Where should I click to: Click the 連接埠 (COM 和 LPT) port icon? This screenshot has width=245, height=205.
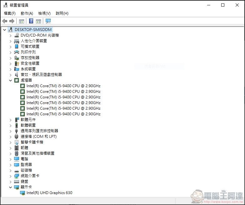point(16,137)
